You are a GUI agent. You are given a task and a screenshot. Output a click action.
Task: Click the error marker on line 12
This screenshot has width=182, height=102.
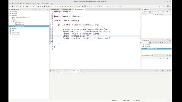[50, 36]
